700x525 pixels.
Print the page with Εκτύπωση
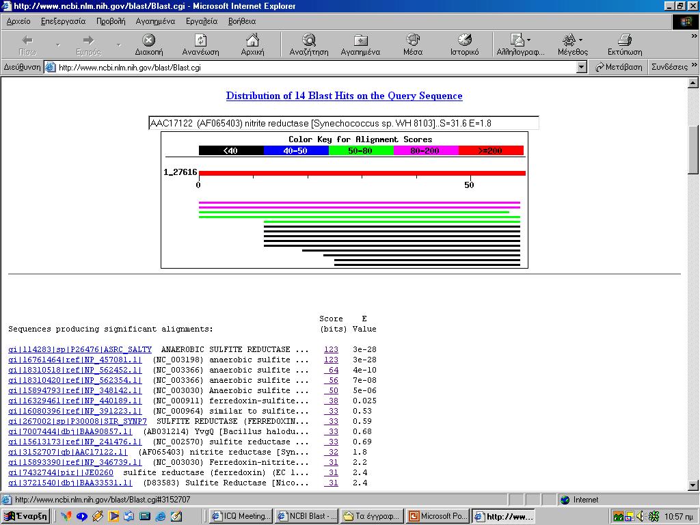click(625, 45)
